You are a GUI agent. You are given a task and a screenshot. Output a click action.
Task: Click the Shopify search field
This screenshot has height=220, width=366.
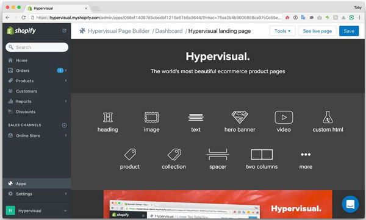coord(37,47)
